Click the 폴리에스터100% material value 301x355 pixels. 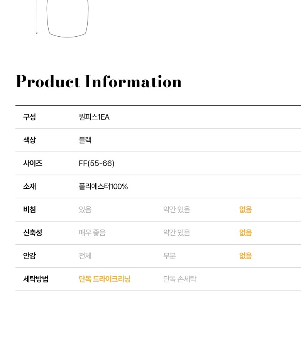point(103,186)
